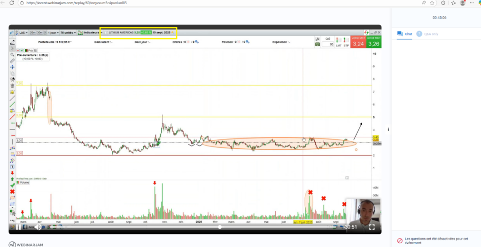
Task: Click the WebinarJam logo at bottom
Action: point(26,245)
